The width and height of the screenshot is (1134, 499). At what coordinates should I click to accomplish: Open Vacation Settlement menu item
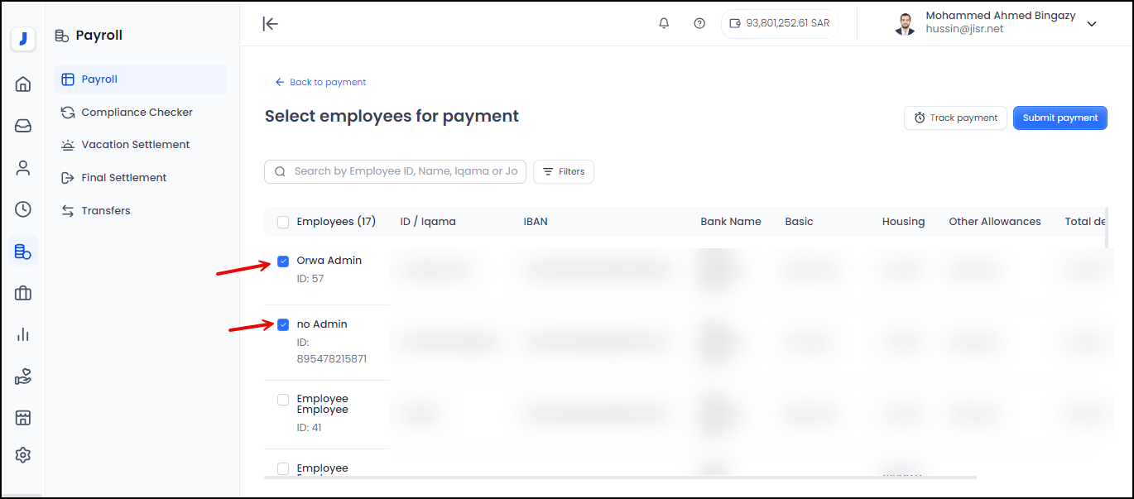pyautogui.click(x=135, y=145)
